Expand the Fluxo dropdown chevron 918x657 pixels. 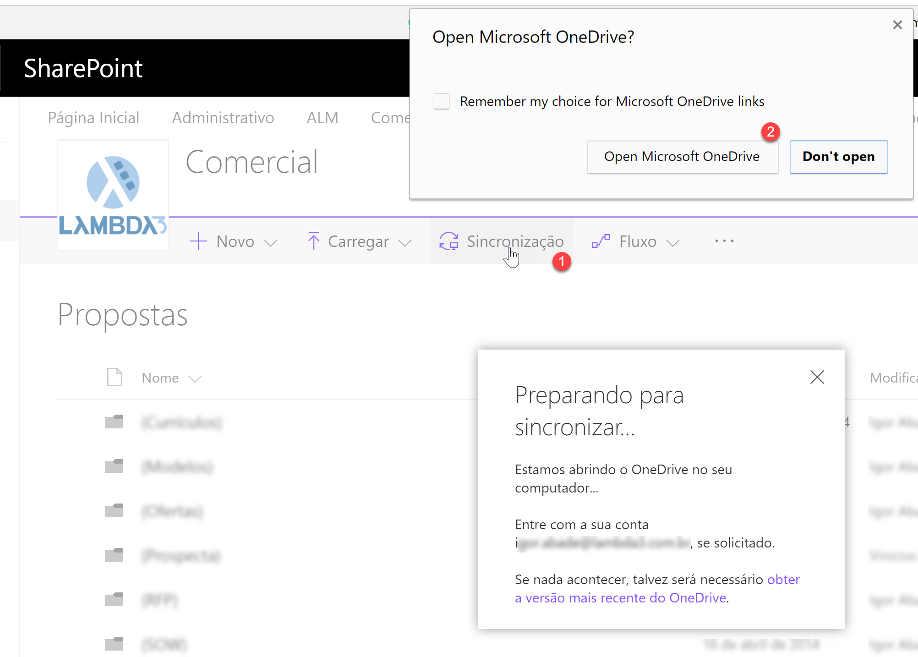coord(672,243)
